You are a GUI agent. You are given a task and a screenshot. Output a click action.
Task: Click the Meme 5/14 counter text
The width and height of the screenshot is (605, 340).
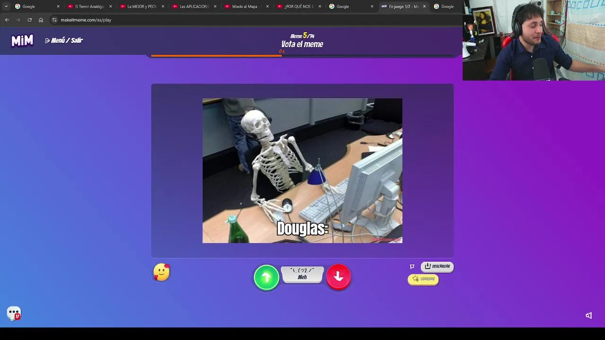(302, 36)
